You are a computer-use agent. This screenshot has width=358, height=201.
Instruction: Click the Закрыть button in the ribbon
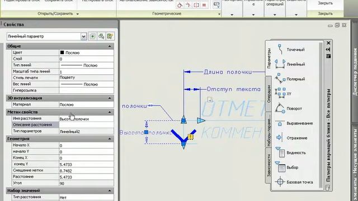tap(325, 3)
